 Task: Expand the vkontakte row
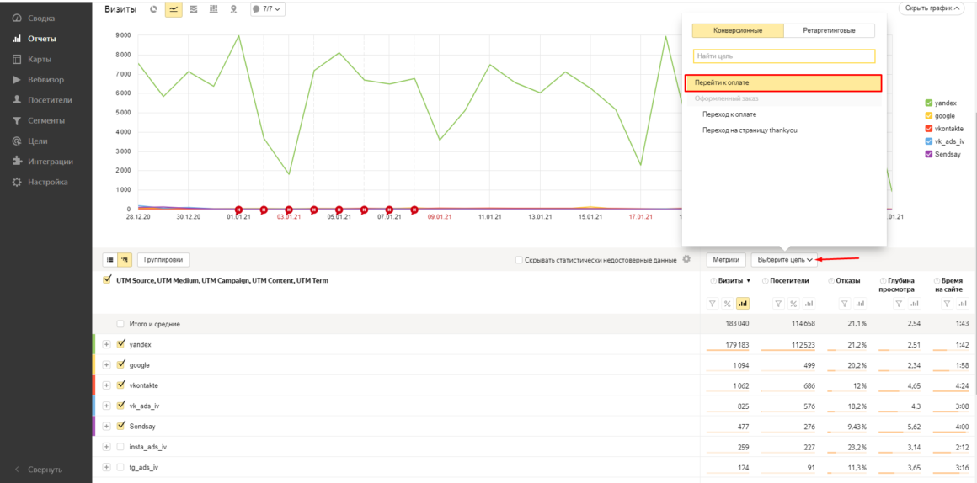click(107, 385)
